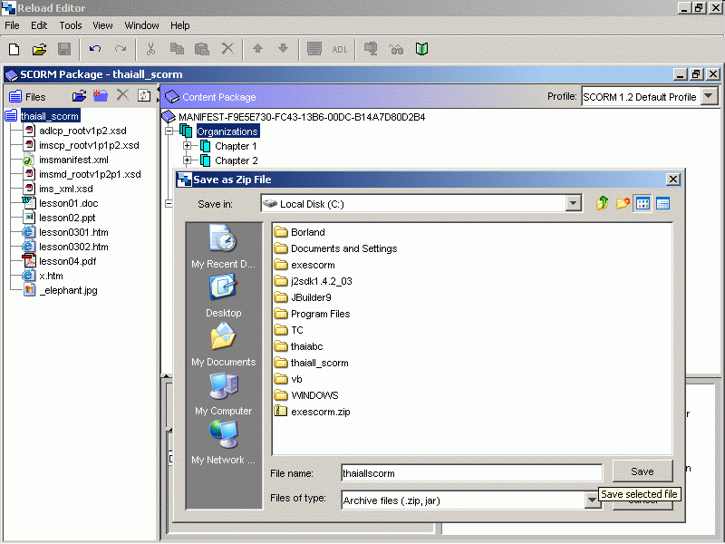Go up one folder level icon
This screenshot has width=725, height=544.
pos(602,204)
